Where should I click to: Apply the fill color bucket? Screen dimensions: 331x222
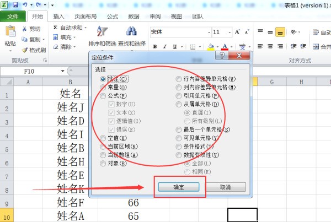click(x=211, y=47)
